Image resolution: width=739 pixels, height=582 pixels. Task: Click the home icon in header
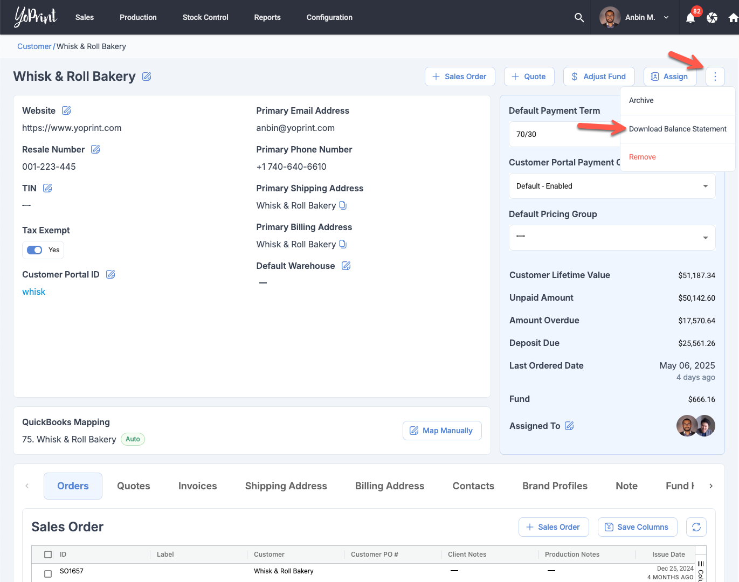click(733, 18)
